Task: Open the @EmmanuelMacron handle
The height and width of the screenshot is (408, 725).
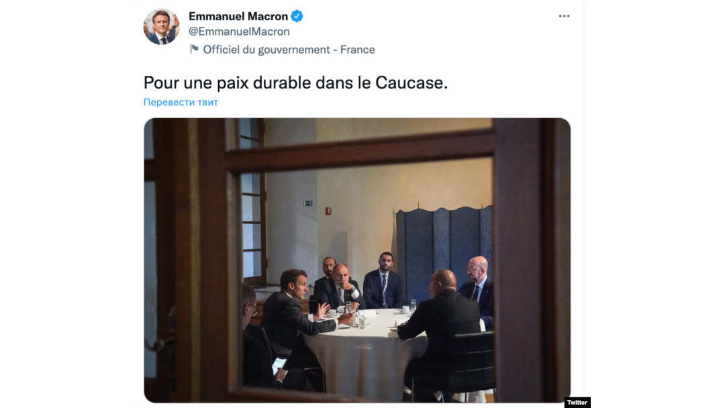Action: point(239,32)
